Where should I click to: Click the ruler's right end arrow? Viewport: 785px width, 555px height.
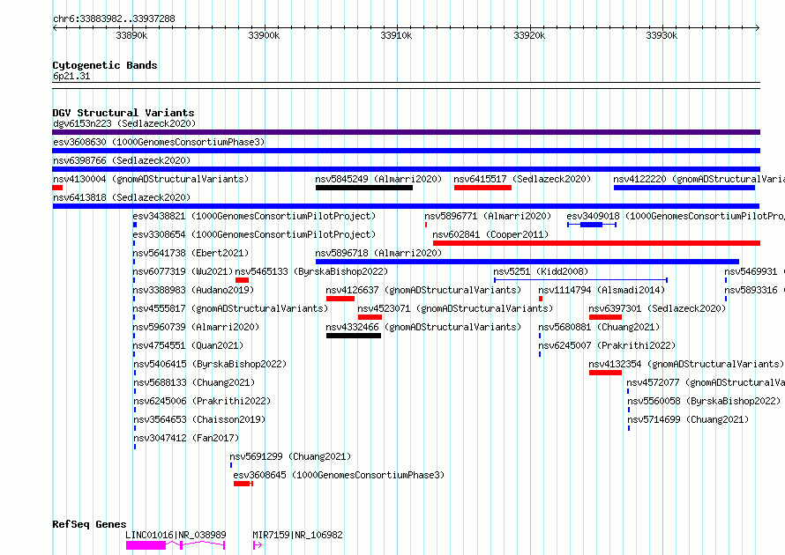pos(758,28)
